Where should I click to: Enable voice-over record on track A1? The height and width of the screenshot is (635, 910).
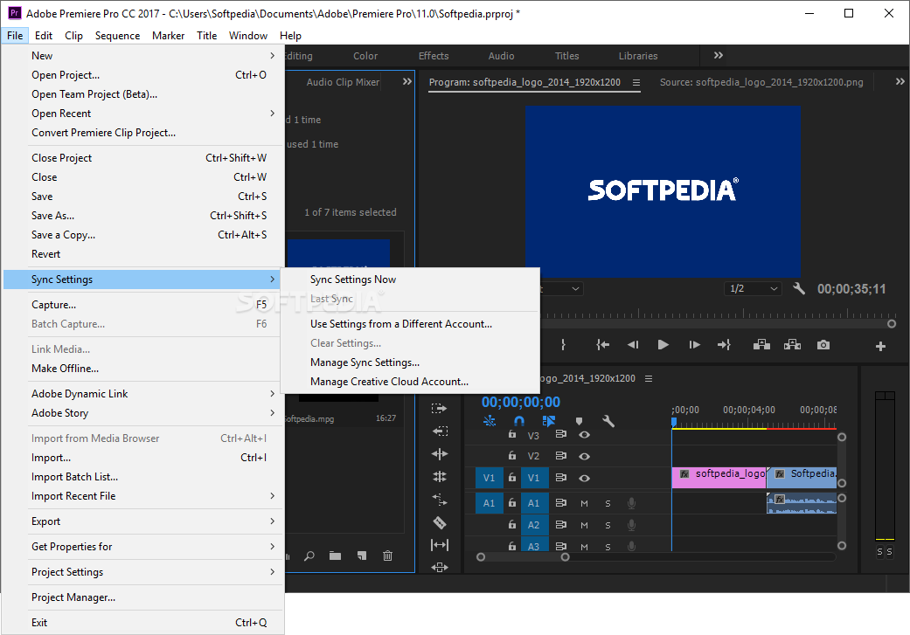click(631, 503)
